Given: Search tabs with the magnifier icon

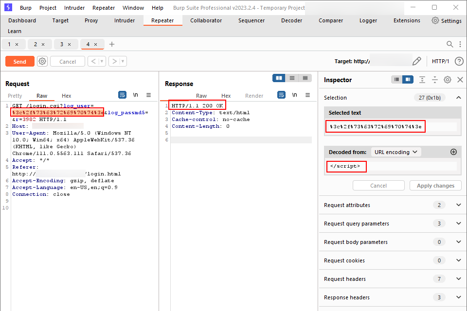Looking at the screenshot, I should 449,44.
